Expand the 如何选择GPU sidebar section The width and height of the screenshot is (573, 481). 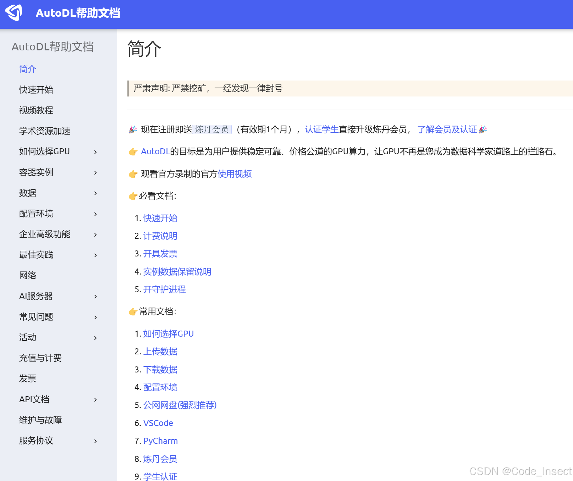[x=95, y=152]
